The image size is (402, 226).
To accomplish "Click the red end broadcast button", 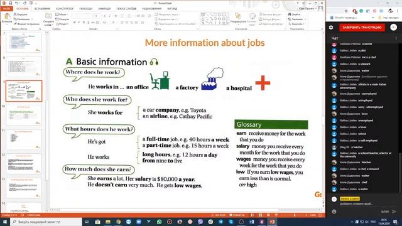I will (362, 28).
